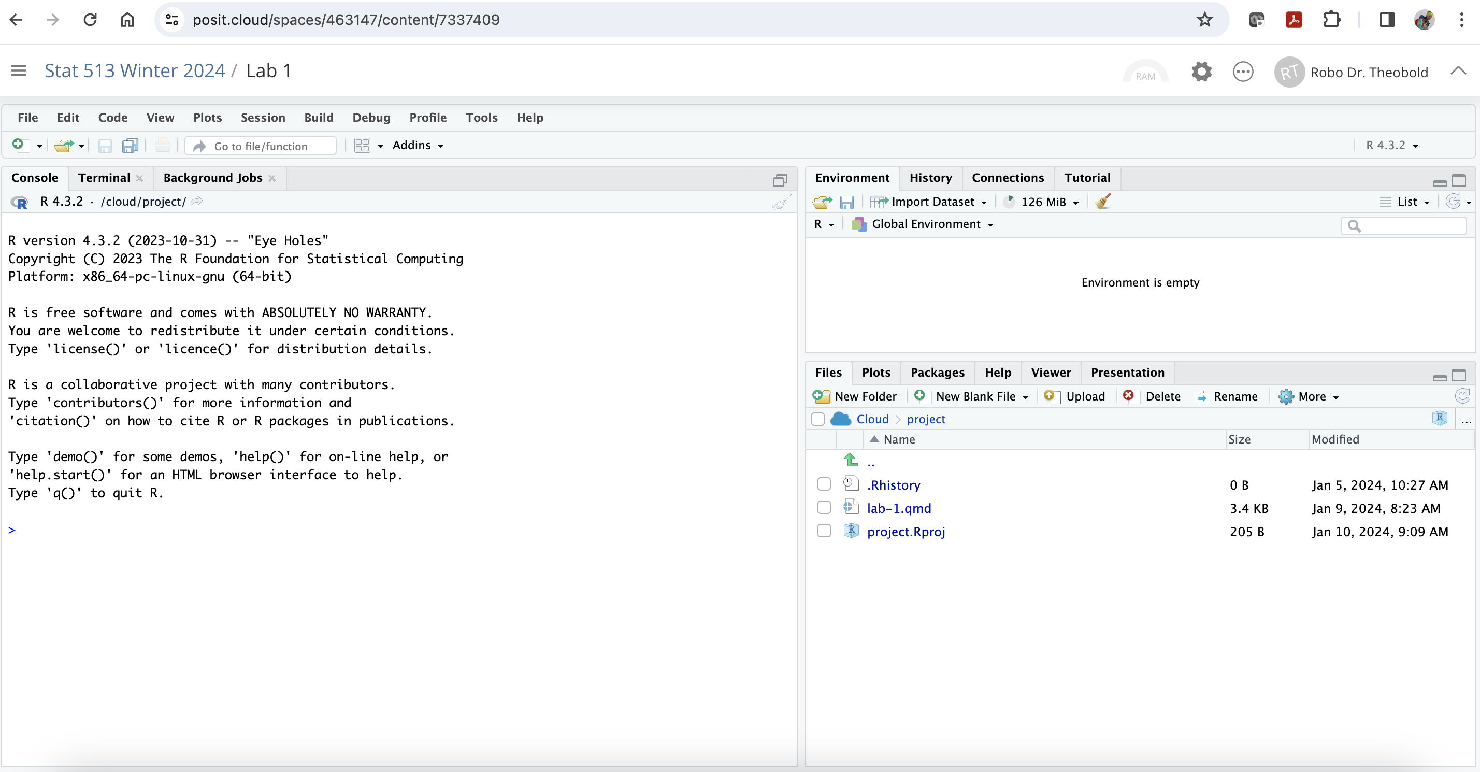The width and height of the screenshot is (1480, 772).
Task: Click the Go to file/function search icon
Action: tap(199, 146)
